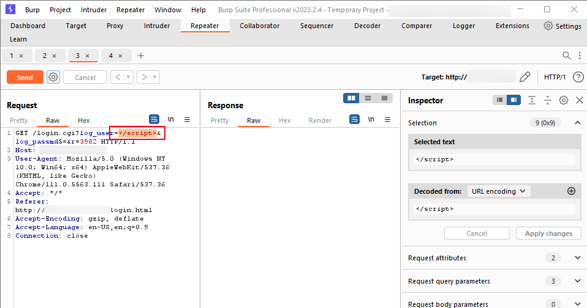The image size is (587, 308).
Task: Close Repeater tab 3
Action: (87, 56)
